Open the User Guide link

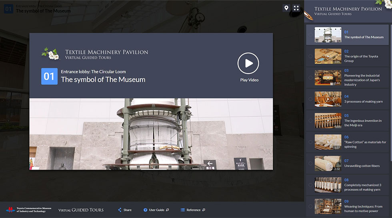coord(156,210)
